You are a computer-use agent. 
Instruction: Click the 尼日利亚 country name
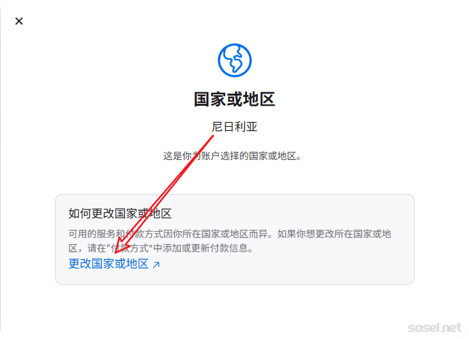[235, 127]
